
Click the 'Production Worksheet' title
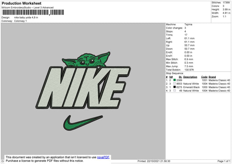tap(21, 3)
